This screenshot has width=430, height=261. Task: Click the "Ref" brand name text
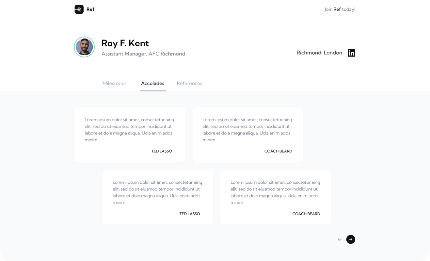[90, 9]
